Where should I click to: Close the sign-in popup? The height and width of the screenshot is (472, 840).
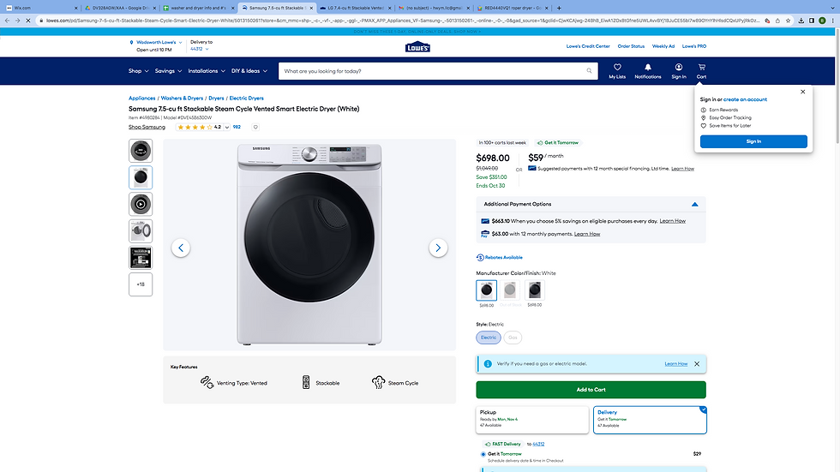pos(802,92)
